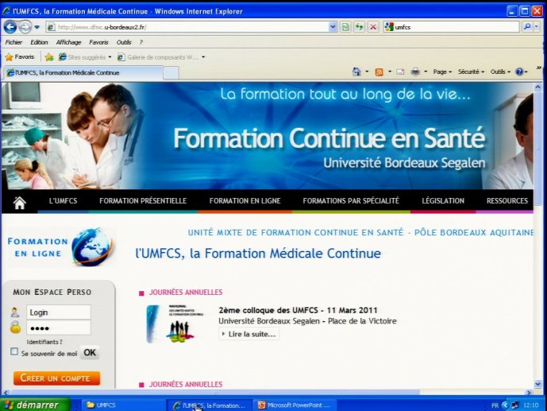The height and width of the screenshot is (411, 547).
Task: Click the blue Help question mark icon
Action: pos(519,72)
